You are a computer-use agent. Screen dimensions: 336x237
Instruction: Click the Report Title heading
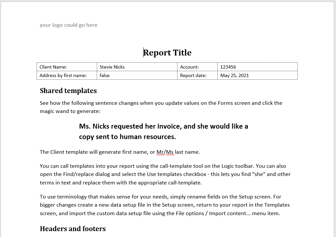point(167,53)
